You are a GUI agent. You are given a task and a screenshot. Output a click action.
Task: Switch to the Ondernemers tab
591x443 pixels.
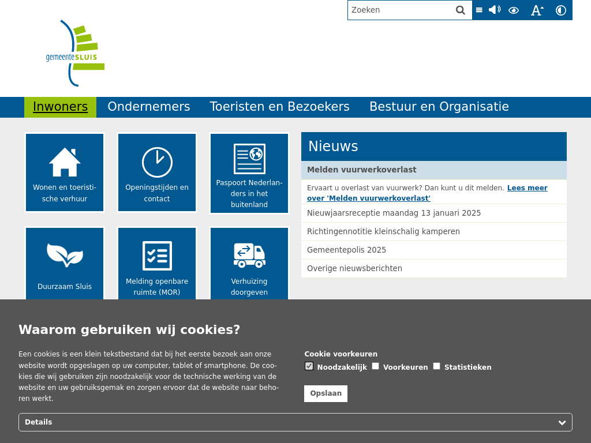tap(148, 107)
